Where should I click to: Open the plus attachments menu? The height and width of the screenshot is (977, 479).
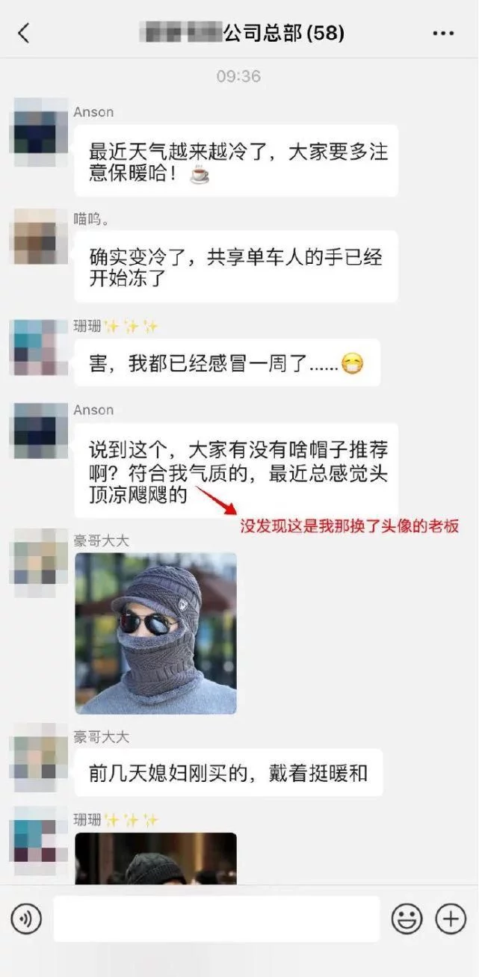pyautogui.click(x=451, y=919)
